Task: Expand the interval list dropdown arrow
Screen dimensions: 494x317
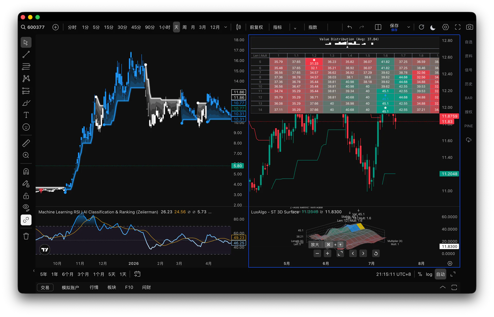Action: 226,27
